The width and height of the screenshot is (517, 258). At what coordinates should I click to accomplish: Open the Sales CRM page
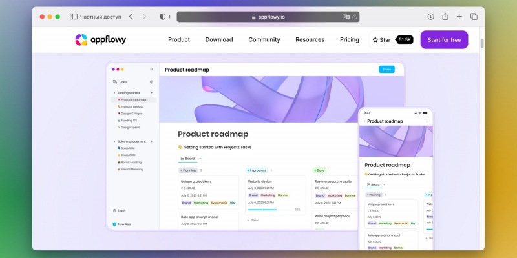(126, 155)
